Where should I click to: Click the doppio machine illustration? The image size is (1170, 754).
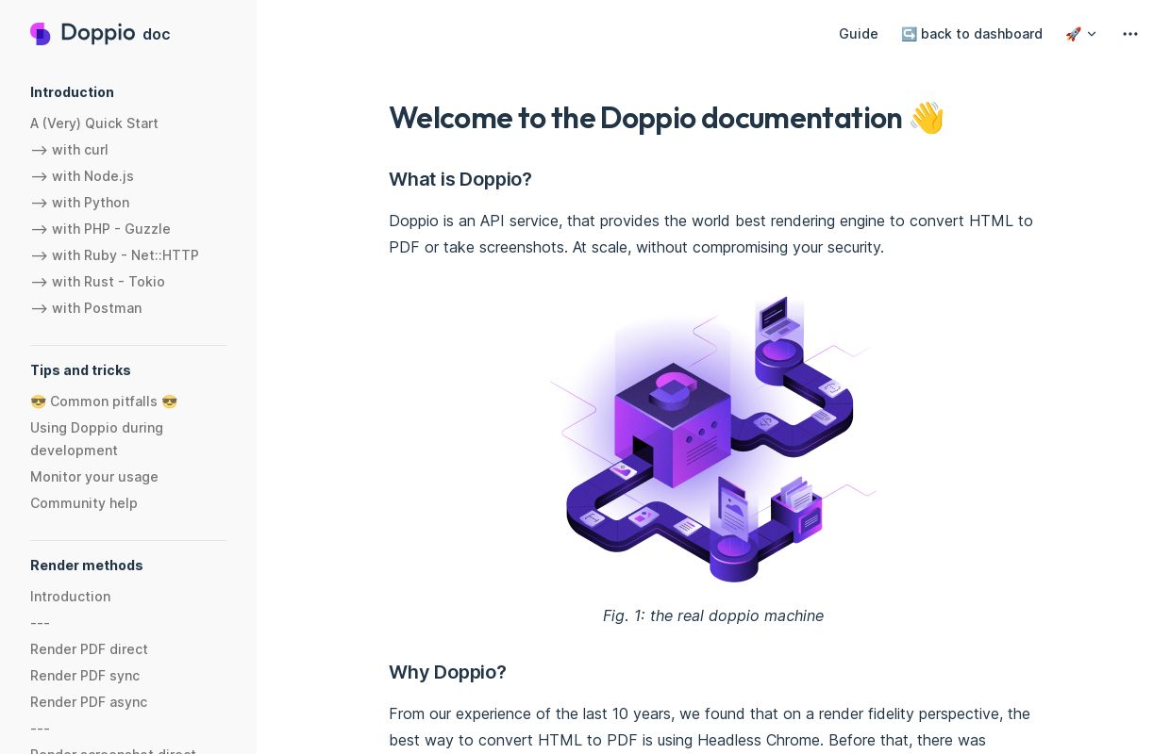(713, 439)
